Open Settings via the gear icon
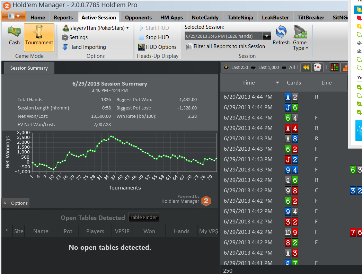This screenshot has width=362, height=274. [x=65, y=37]
